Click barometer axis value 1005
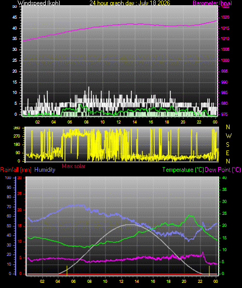Image resolution: width=242 pixels, height=288 pixels. 225,49
